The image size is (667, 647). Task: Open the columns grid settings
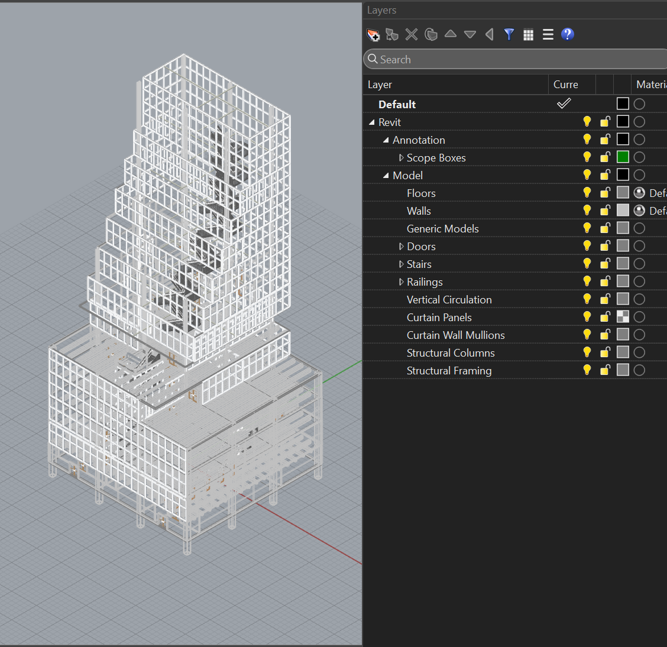[x=528, y=34]
